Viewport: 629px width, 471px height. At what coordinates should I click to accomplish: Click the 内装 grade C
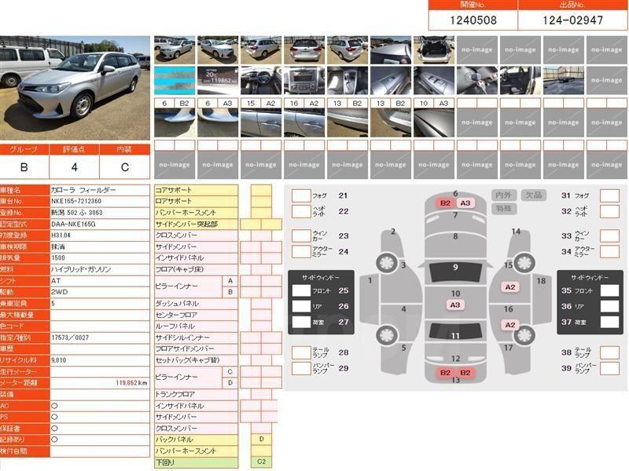[125, 167]
